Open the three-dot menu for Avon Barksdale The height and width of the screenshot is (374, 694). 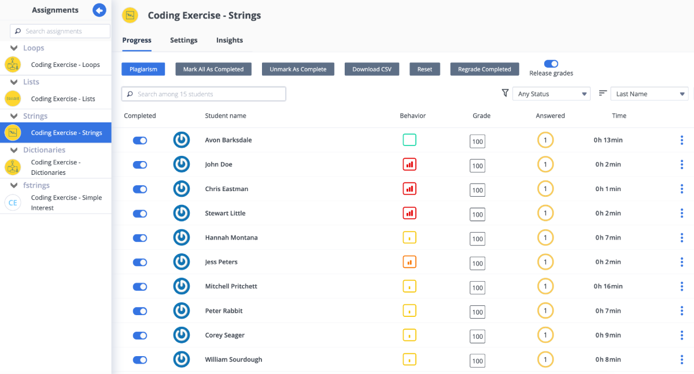pos(682,140)
